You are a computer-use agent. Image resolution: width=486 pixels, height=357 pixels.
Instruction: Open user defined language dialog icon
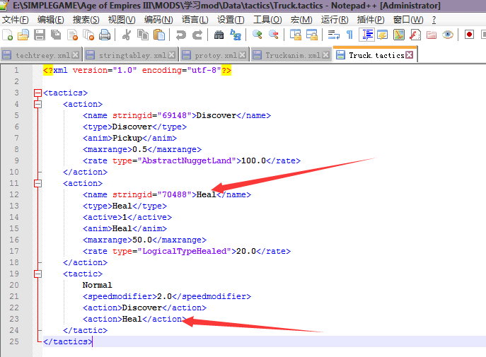(x=383, y=35)
